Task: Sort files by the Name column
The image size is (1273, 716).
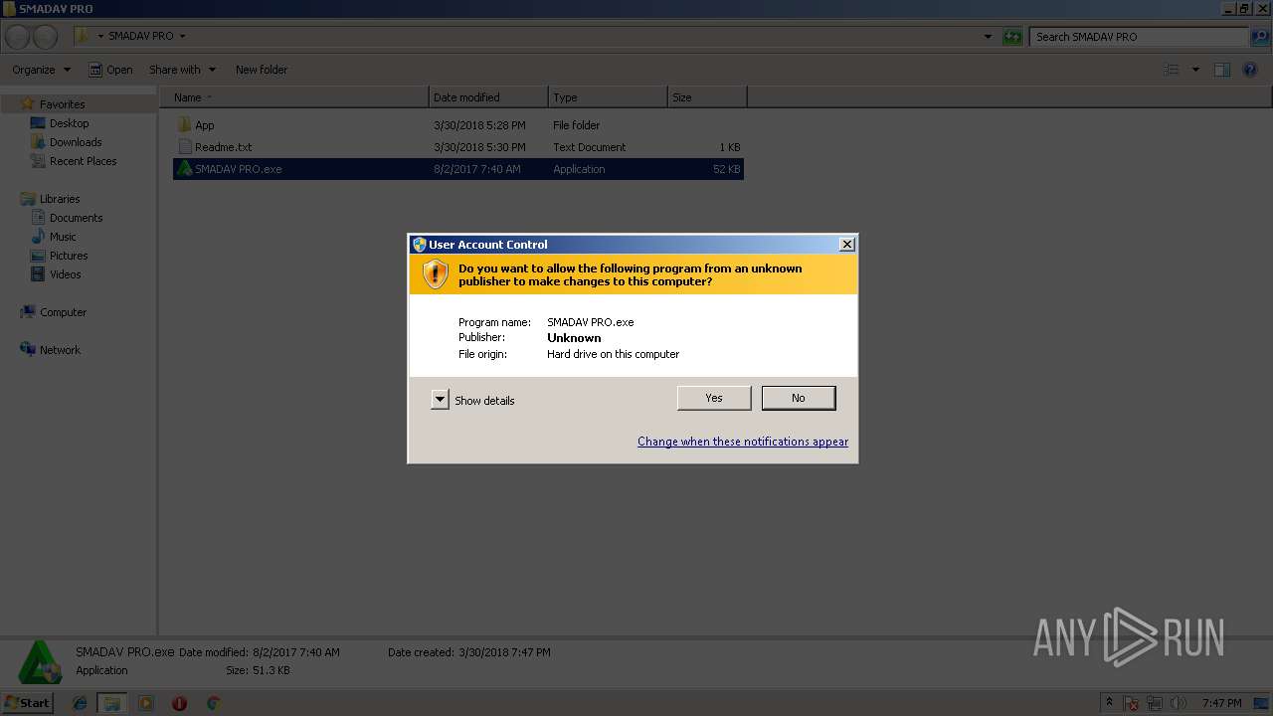Action: coord(293,97)
